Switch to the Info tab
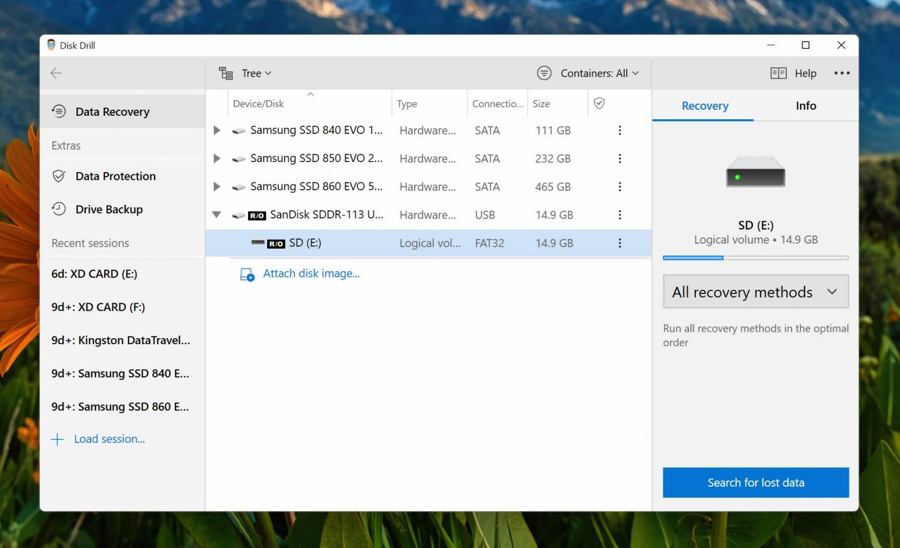The width and height of the screenshot is (900, 548). (x=805, y=106)
